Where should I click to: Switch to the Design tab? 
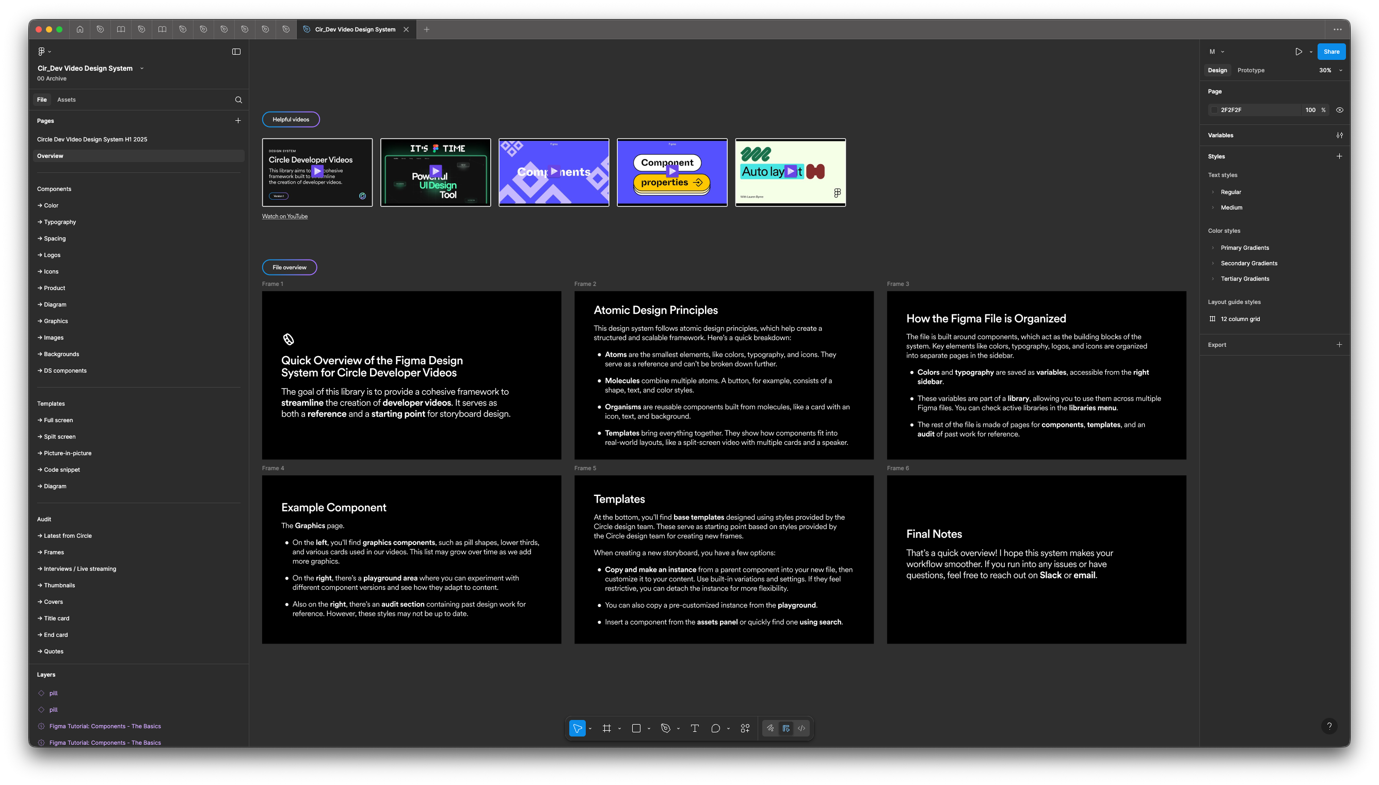click(x=1217, y=71)
